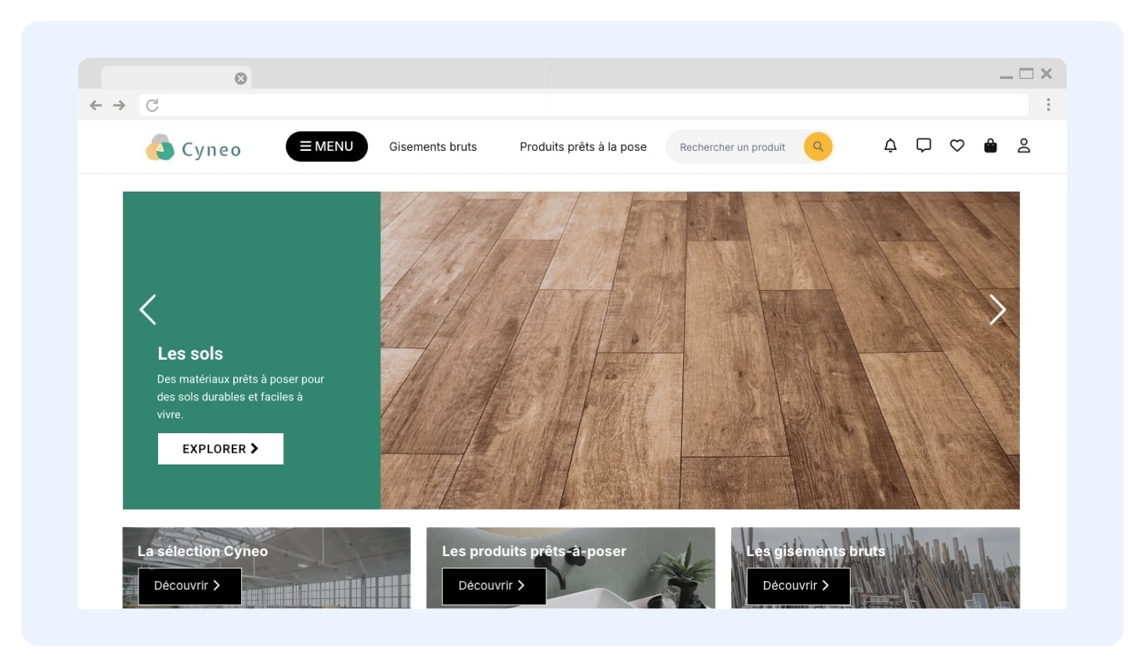
Task: Open Gisements bruts navigation link
Action: 433,147
